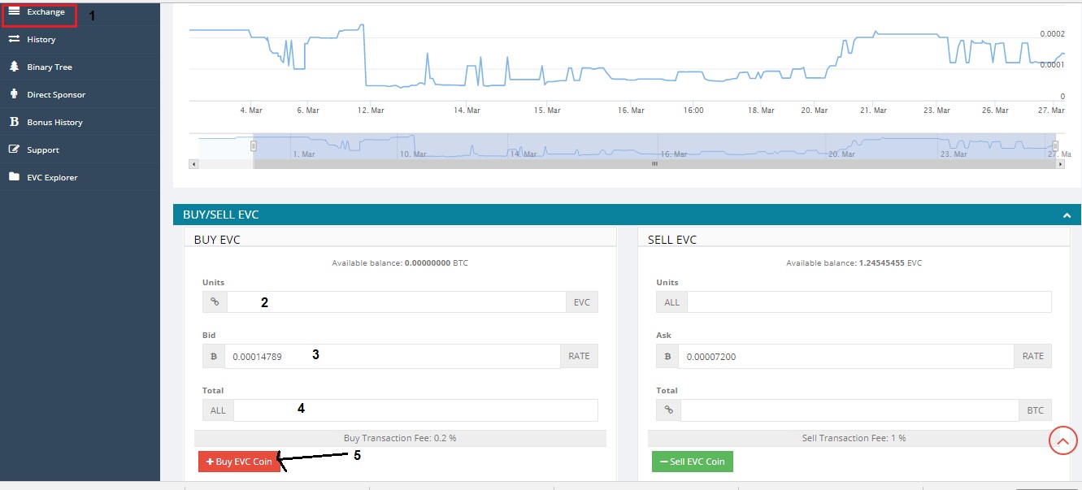This screenshot has width=1082, height=490.
Task: Click the link icon beside Sell Total
Action: [668, 410]
